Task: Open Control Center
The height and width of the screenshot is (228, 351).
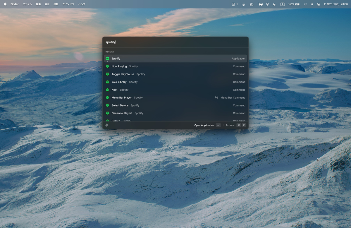Action: [x=319, y=4]
